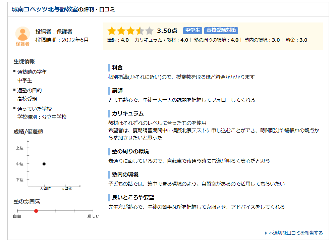
Task: Click the 学校種別：公立中学校 text
Action: coord(42,117)
